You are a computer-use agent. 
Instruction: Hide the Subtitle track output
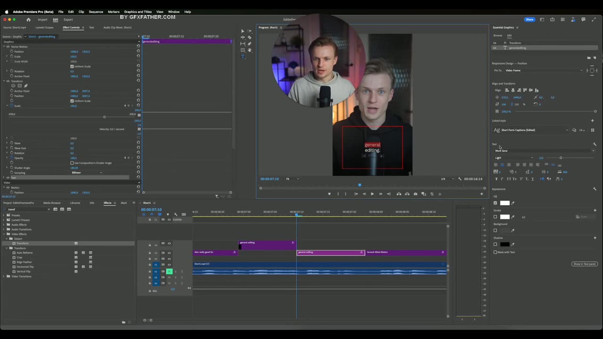pos(169,220)
